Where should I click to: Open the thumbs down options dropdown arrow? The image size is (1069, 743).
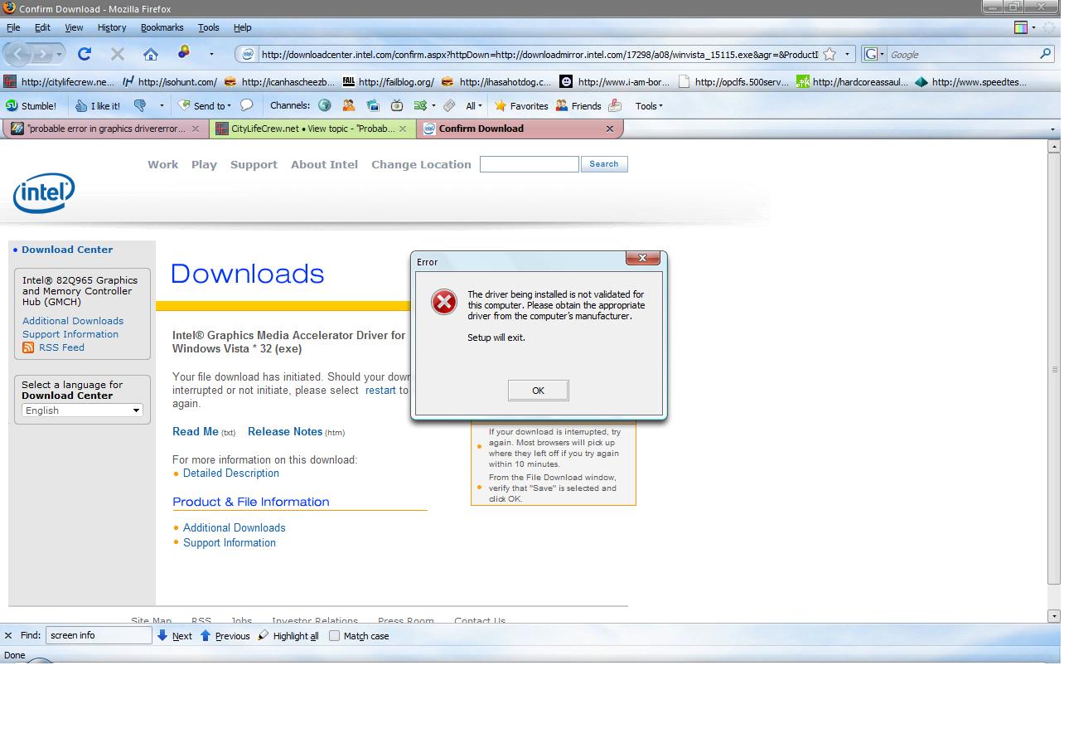coord(162,106)
